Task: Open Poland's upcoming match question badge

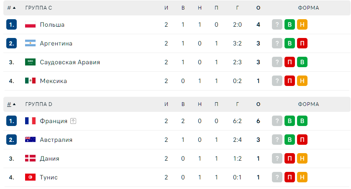Action: click(x=277, y=25)
